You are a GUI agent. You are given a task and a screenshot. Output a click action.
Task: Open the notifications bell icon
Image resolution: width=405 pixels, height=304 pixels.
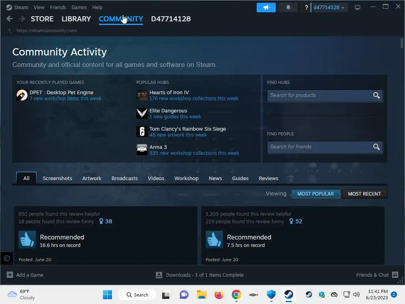[x=288, y=8]
